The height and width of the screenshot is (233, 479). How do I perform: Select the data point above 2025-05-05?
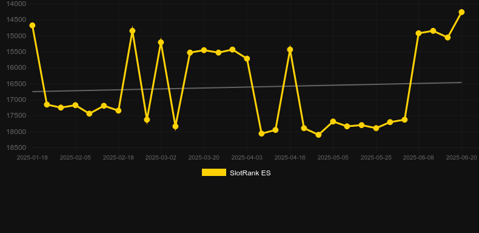click(x=333, y=122)
